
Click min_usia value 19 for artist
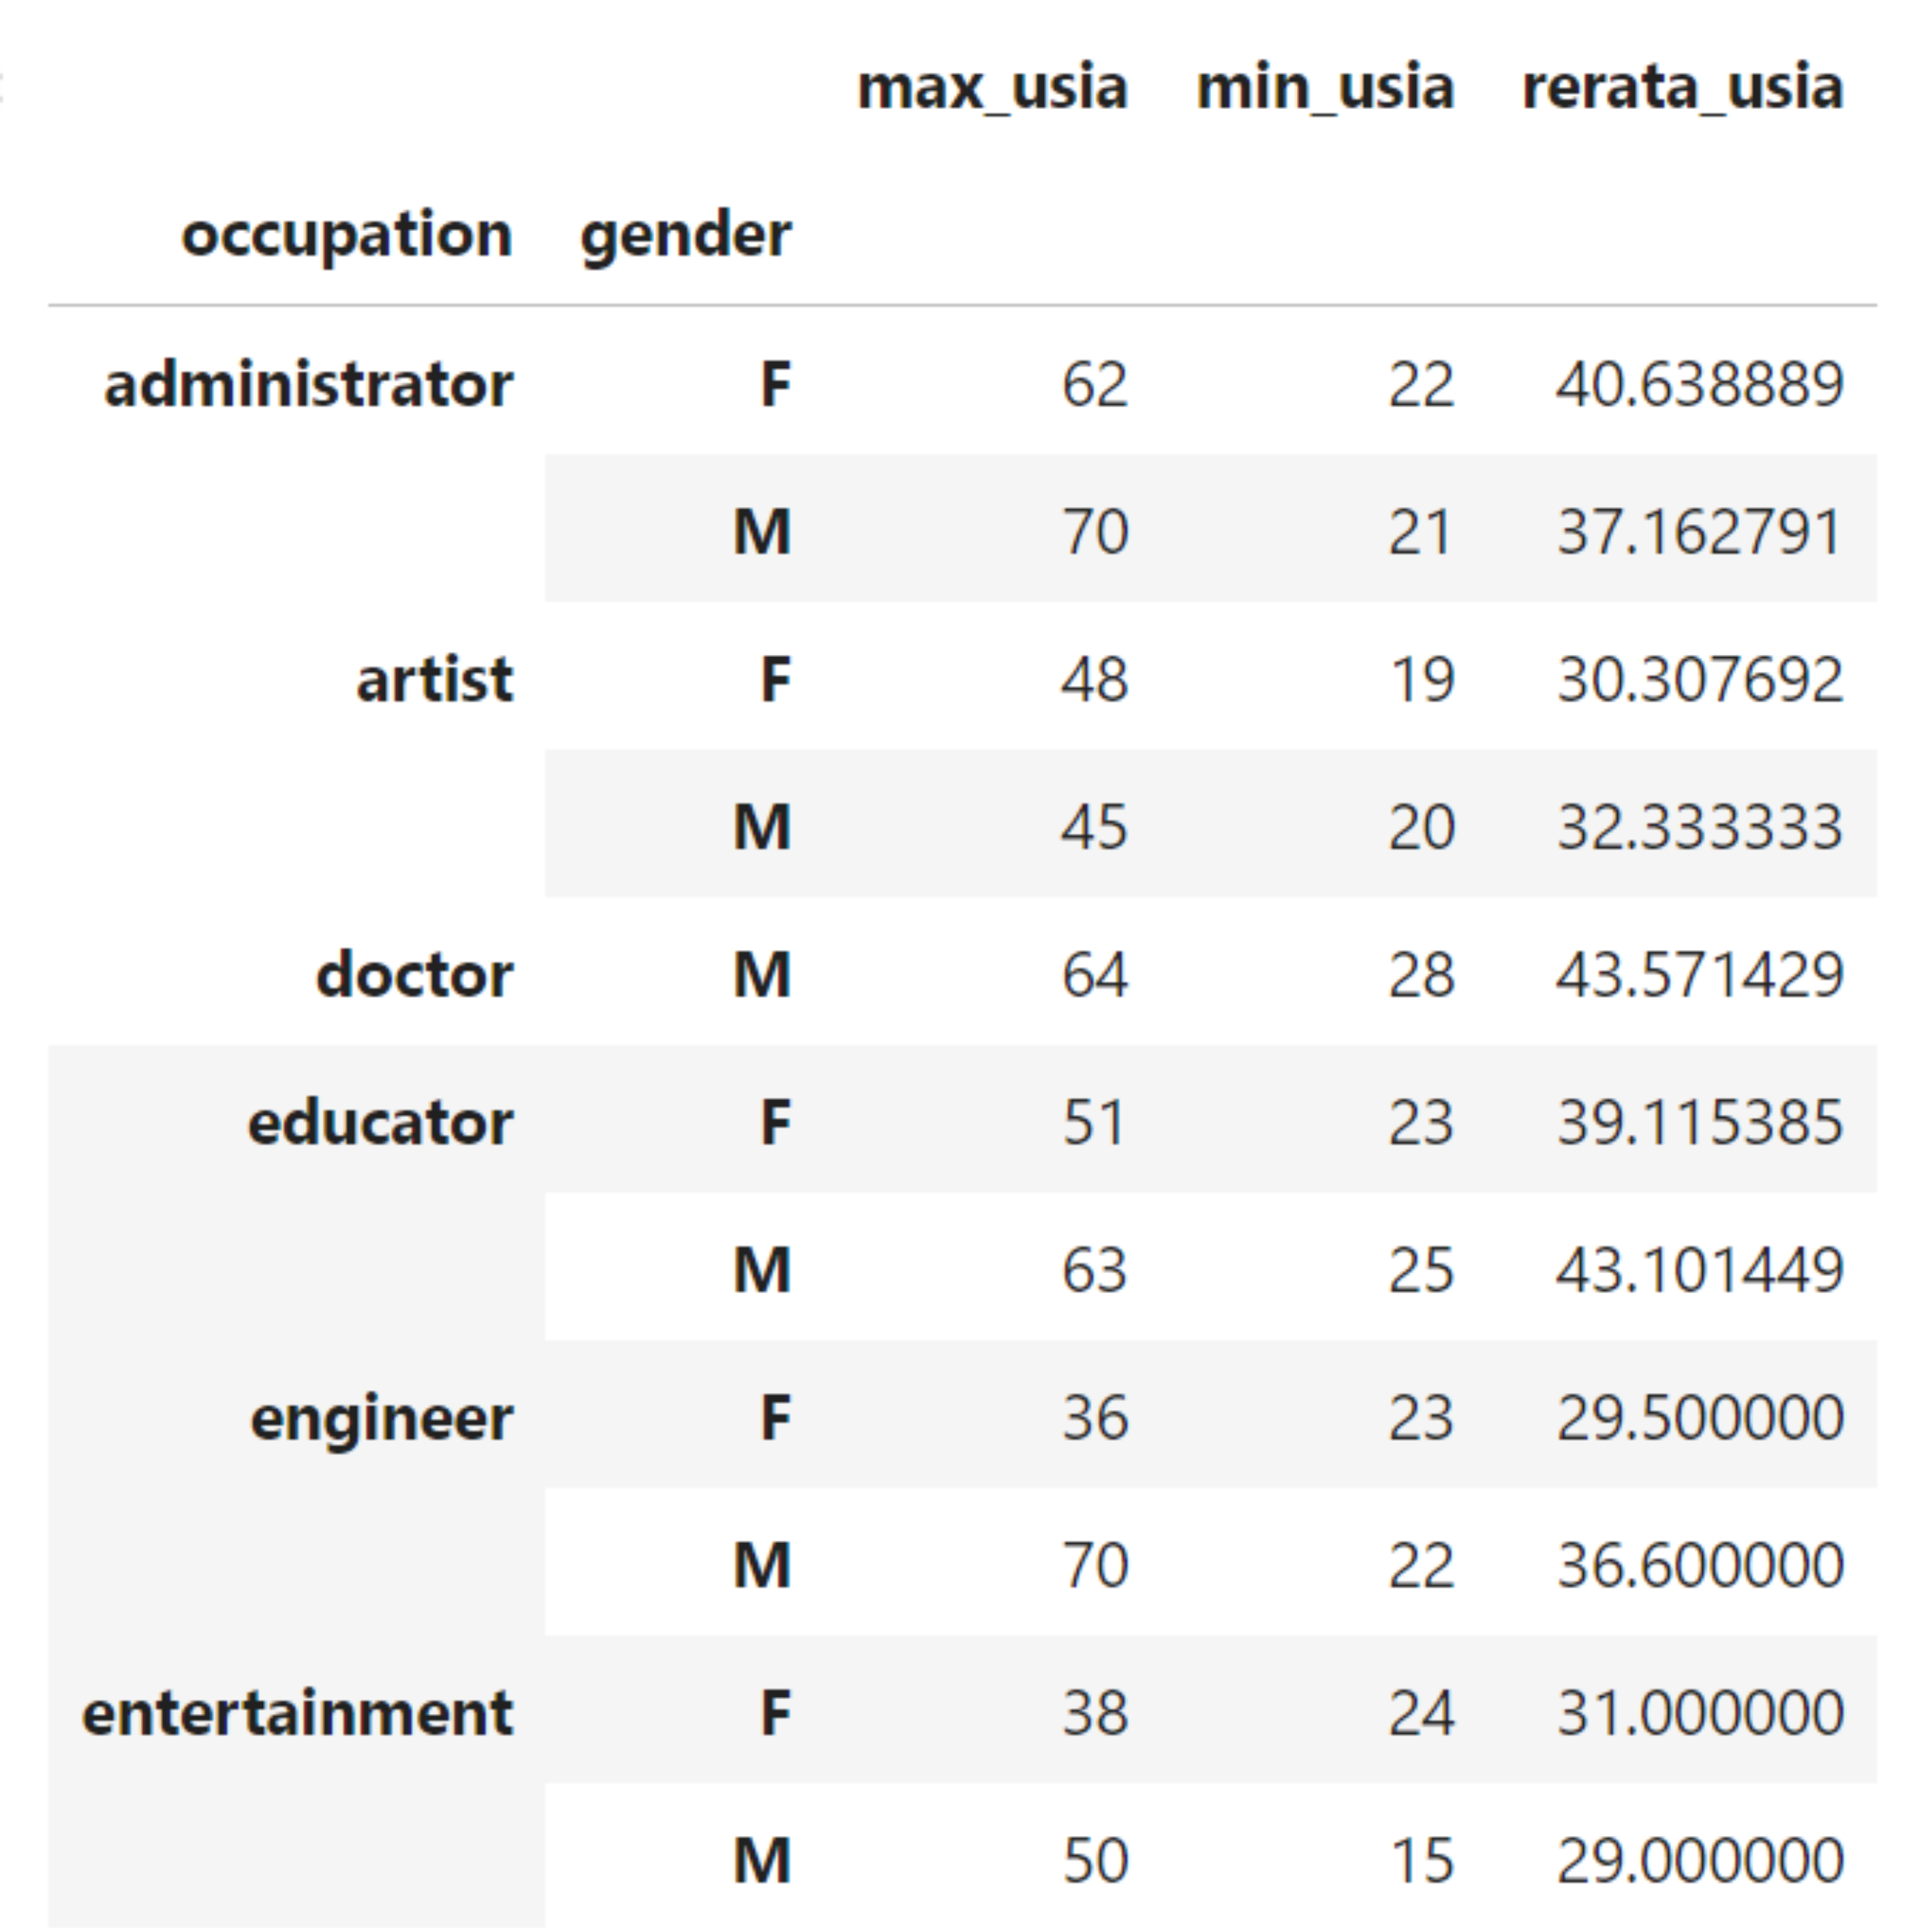1421,680
